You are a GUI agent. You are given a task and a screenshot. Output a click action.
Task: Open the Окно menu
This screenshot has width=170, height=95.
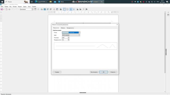click(x=29, y=7)
